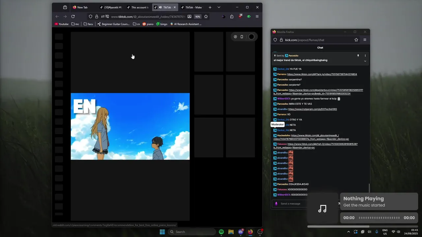Open Fekasss's @k1rah.0 TikTok link

pos(315,146)
